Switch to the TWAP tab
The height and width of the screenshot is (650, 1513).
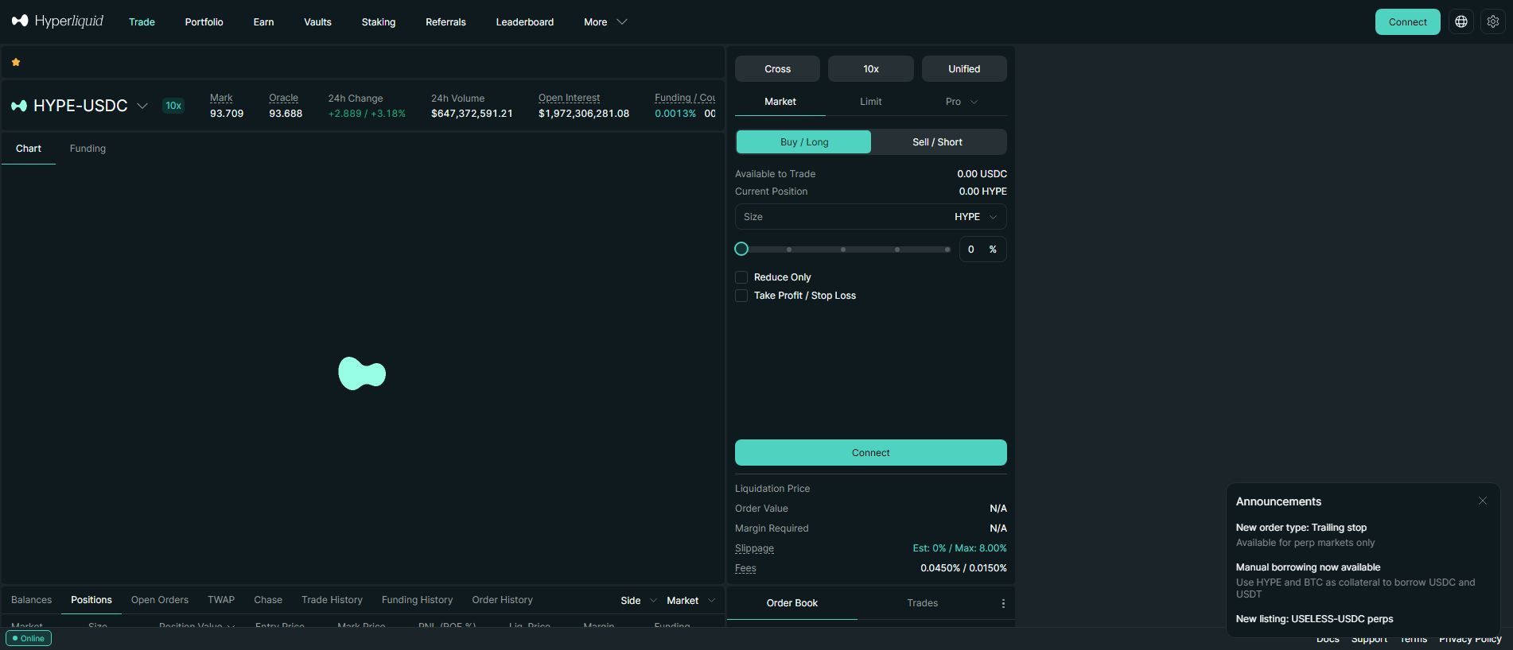point(221,600)
